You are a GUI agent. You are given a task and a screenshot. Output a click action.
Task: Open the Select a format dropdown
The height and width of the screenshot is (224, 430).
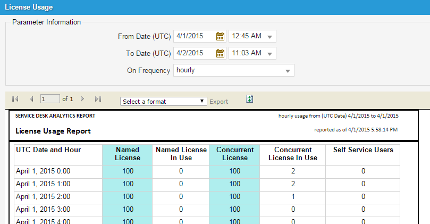coord(164,101)
